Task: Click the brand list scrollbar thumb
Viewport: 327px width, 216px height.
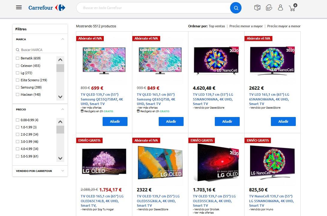Action: point(60,68)
